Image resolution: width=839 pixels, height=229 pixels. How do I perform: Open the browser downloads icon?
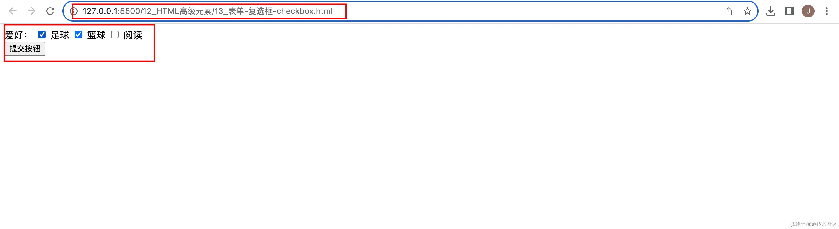(x=770, y=11)
